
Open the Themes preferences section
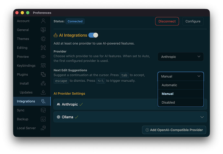point(32,39)
